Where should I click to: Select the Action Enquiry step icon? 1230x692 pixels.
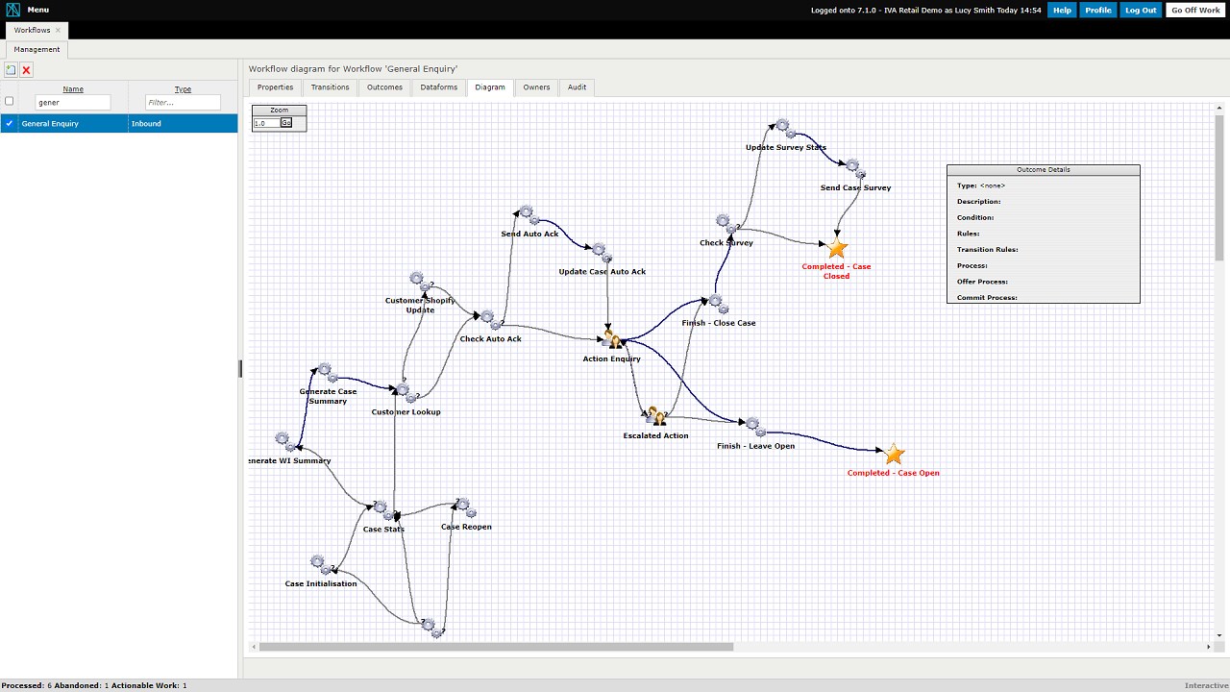613,338
